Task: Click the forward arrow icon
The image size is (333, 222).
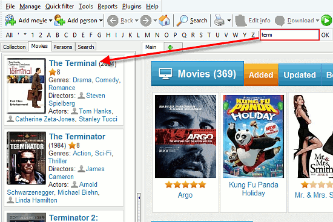Action: point(146,21)
